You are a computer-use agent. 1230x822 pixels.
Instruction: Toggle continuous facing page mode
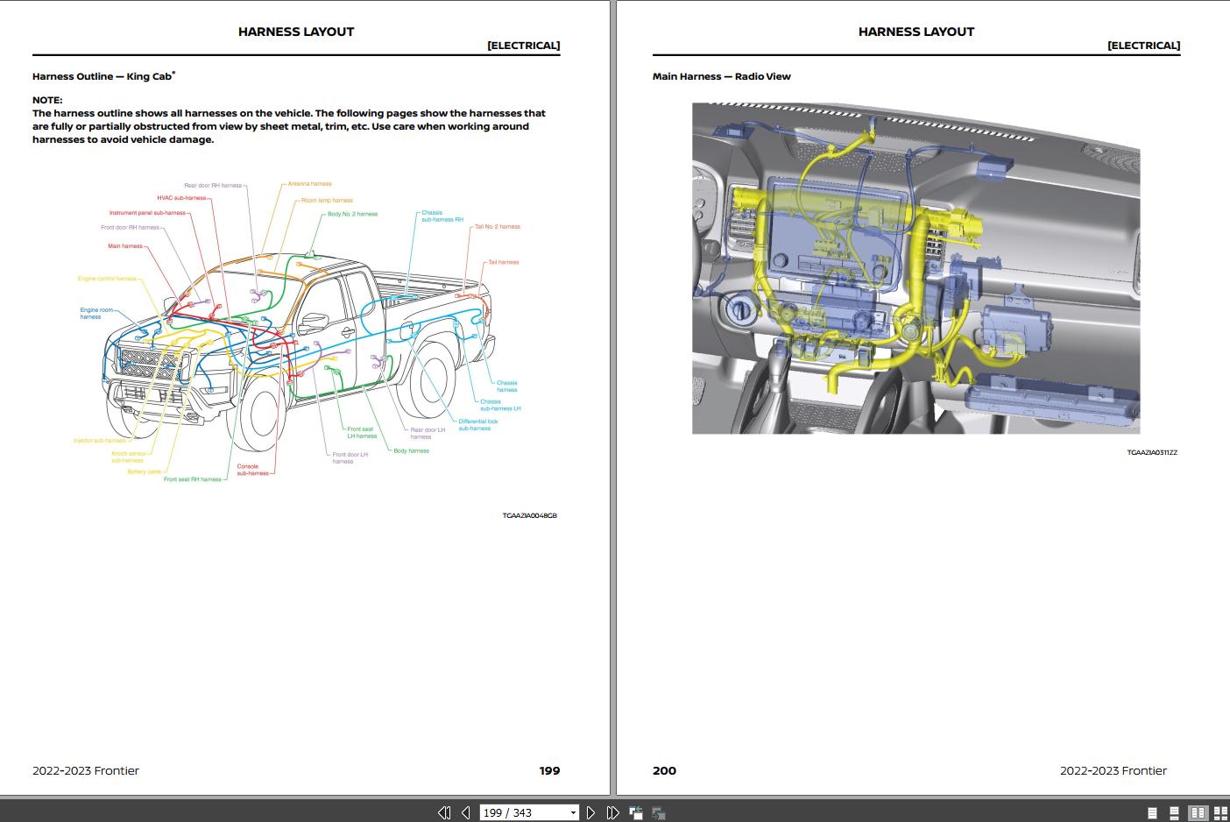(x=1221, y=812)
